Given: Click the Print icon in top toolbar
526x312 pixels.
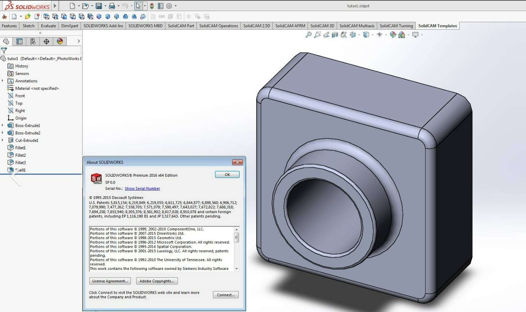Looking at the screenshot, I should tap(112, 6).
